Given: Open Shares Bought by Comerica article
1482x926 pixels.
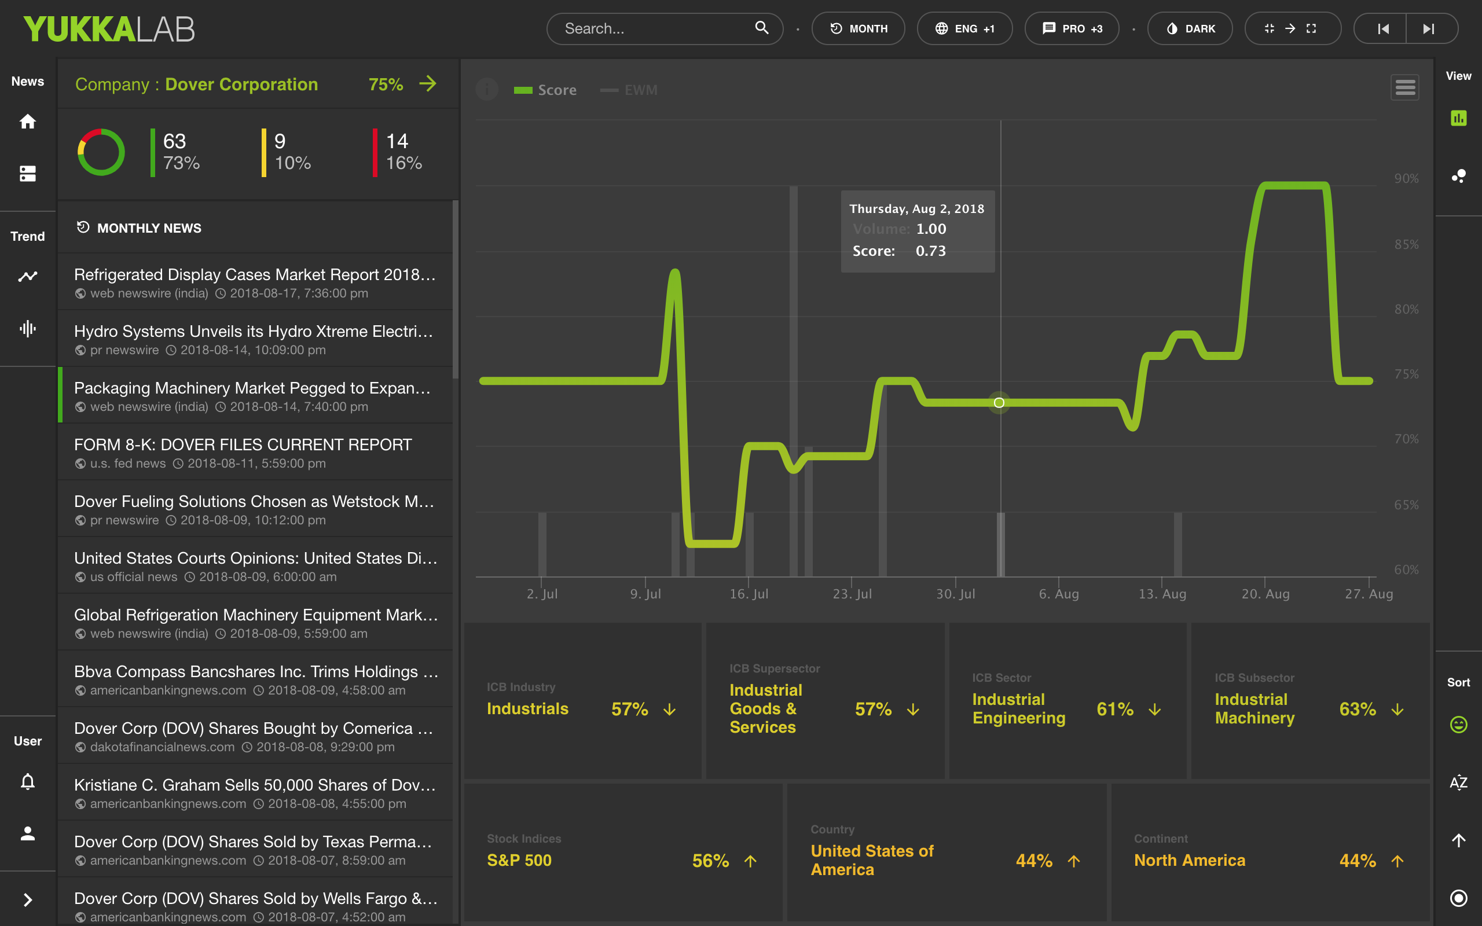Looking at the screenshot, I should pyautogui.click(x=255, y=736).
